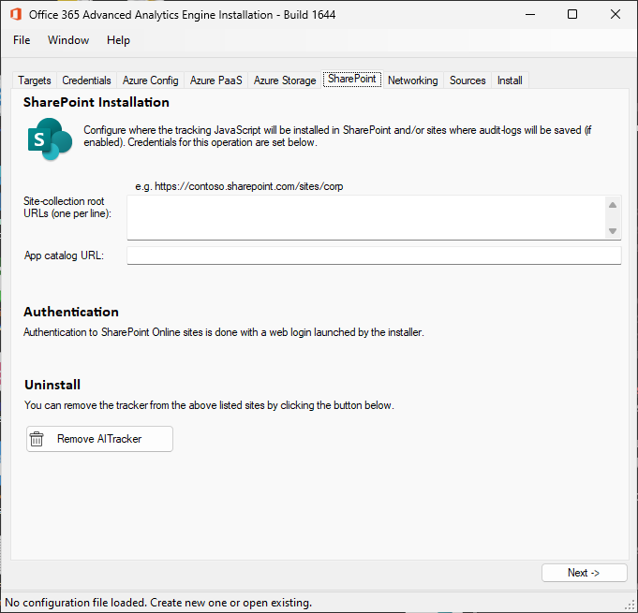638x613 pixels.
Task: Click the SharePoint Installation heading
Action: click(96, 102)
